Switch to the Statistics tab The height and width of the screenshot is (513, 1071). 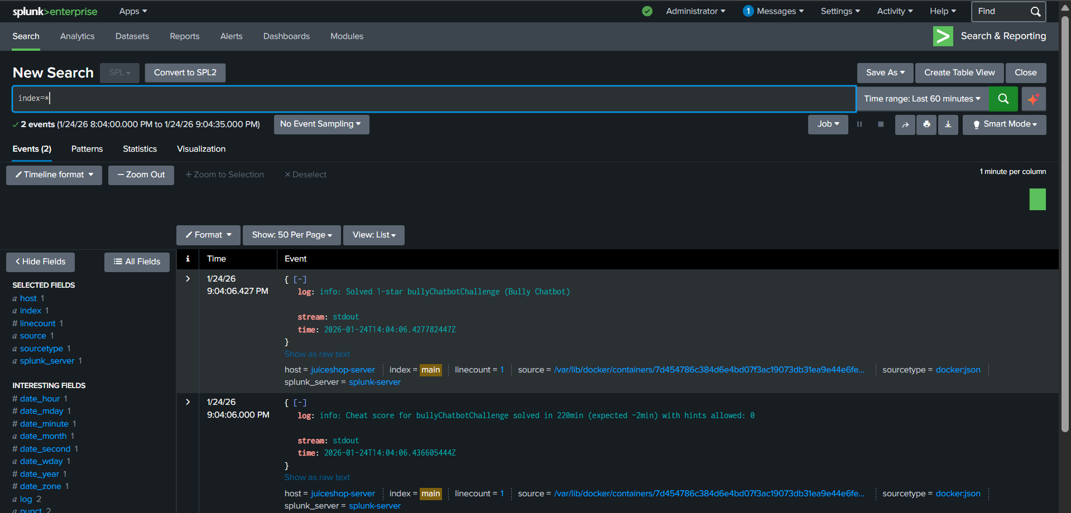coord(140,149)
